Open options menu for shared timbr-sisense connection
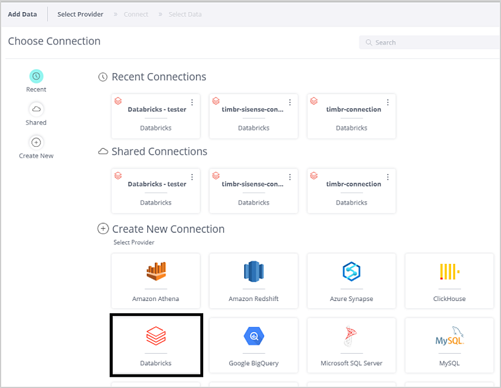The width and height of the screenshot is (501, 388). coord(290,177)
